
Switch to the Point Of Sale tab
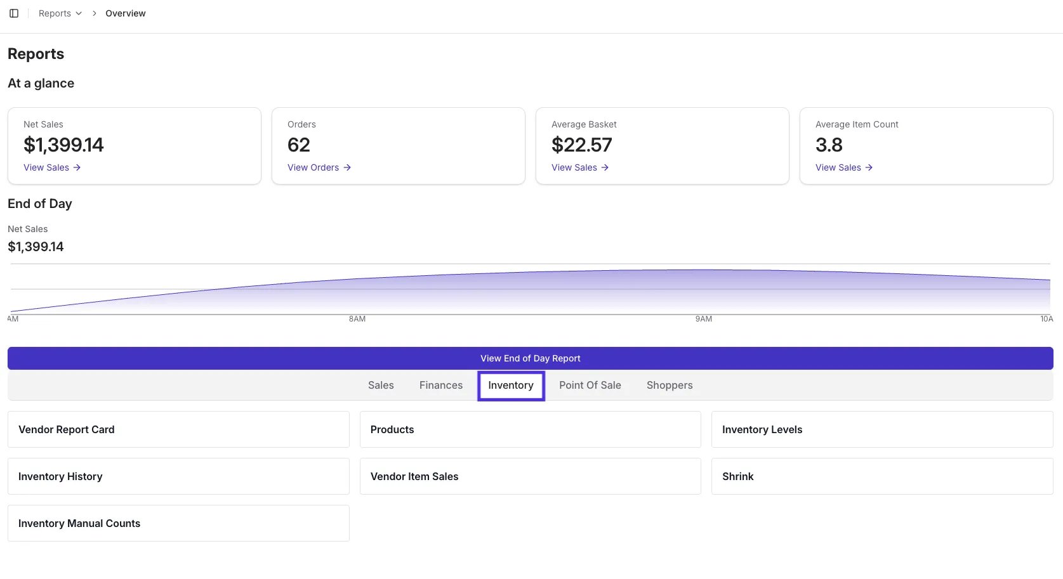(x=590, y=386)
